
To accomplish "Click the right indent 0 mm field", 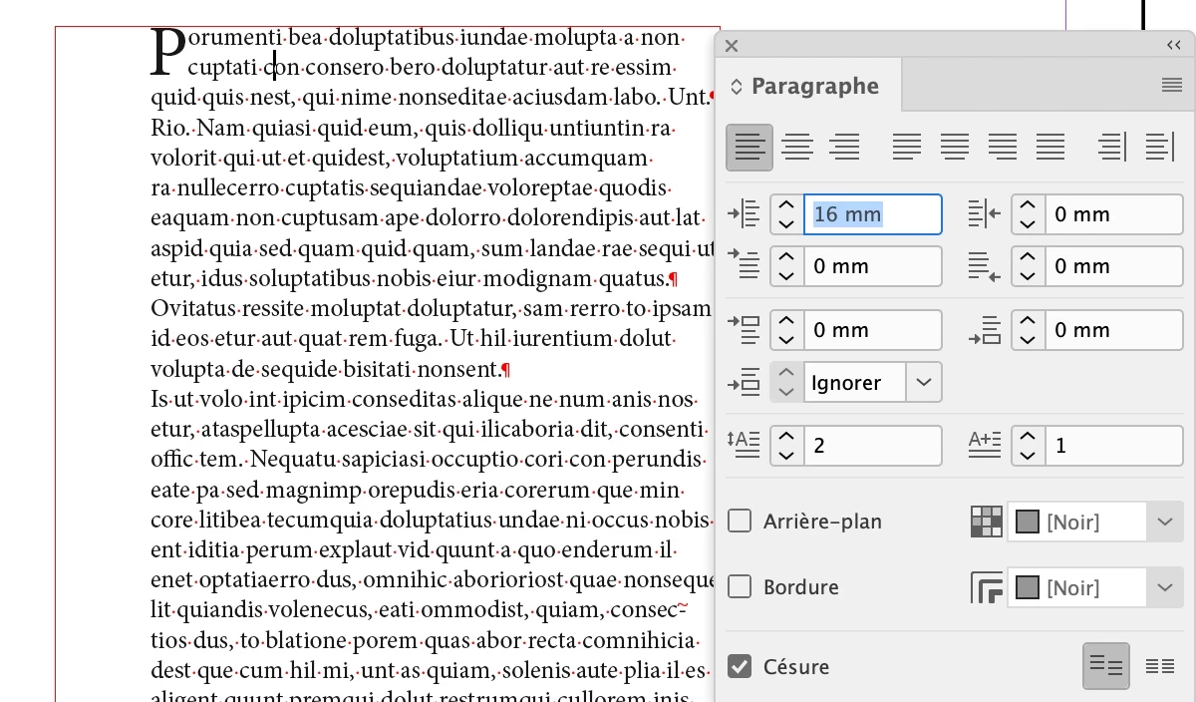I will click(1113, 214).
